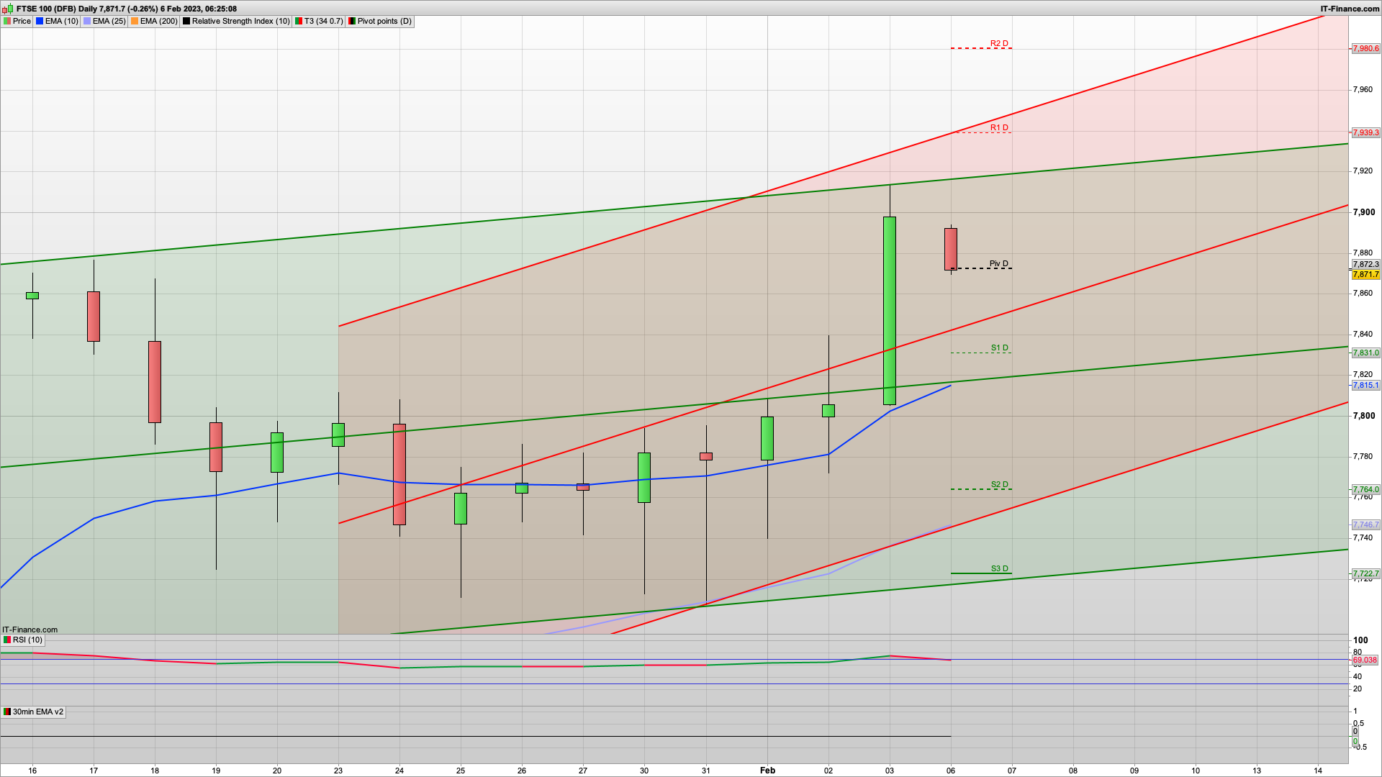Click the 7,980.6 red price axis label
1382x777 pixels.
pyautogui.click(x=1365, y=49)
